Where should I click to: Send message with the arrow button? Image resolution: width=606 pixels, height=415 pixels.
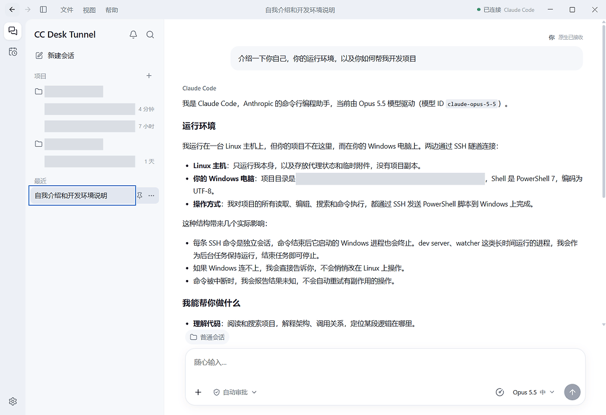(572, 392)
